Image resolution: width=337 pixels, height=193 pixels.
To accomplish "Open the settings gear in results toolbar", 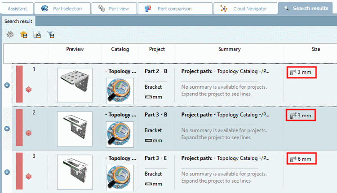I will 10,34.
